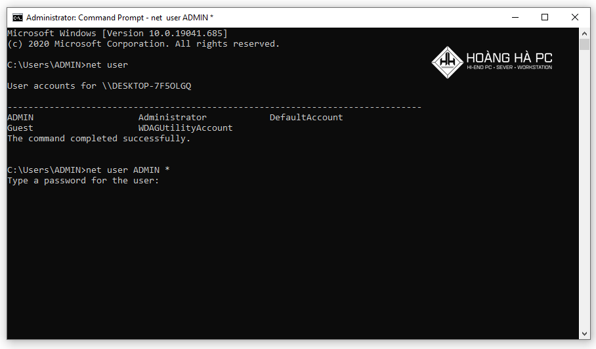Minimize the Command Prompt window
This screenshot has height=349, width=596.
(x=515, y=18)
